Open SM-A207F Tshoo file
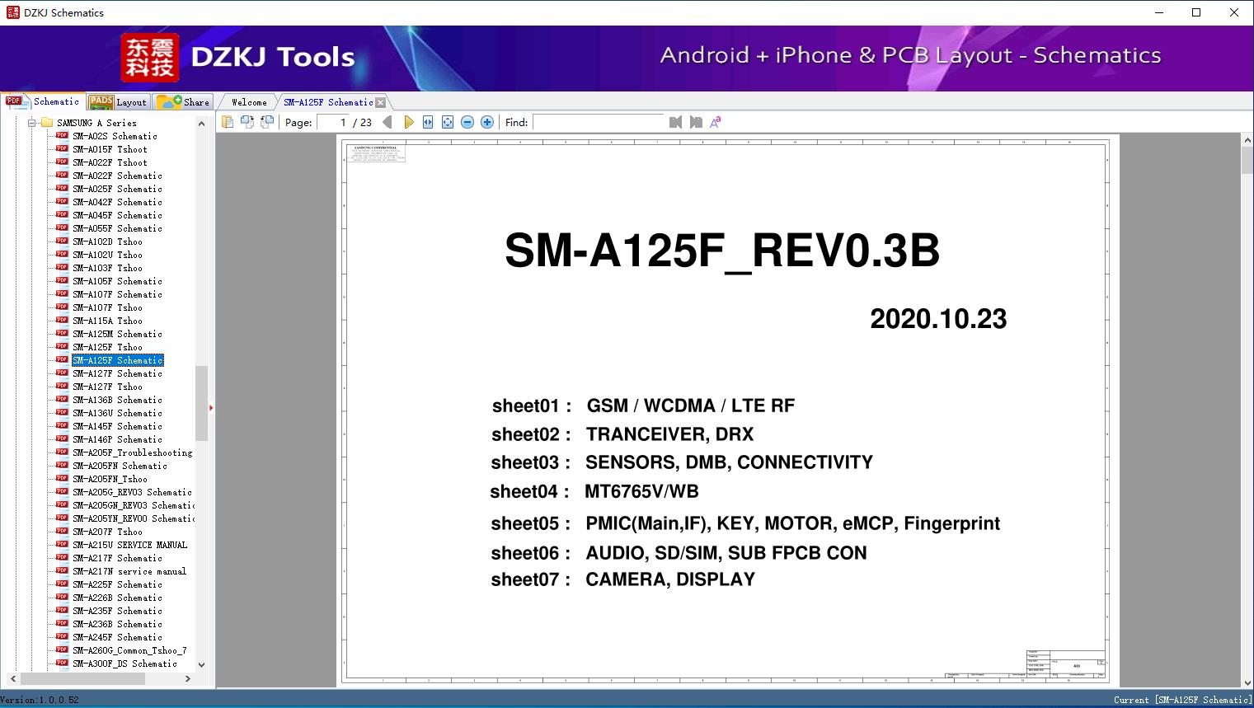This screenshot has height=708, width=1254. [x=107, y=532]
